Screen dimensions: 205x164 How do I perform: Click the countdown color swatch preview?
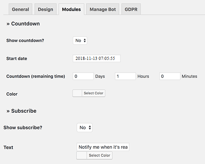point(77,93)
